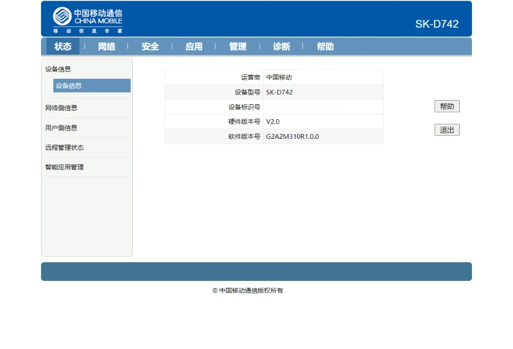Open 远程管理状态 in the sidebar
513x349 pixels.
[x=65, y=147]
